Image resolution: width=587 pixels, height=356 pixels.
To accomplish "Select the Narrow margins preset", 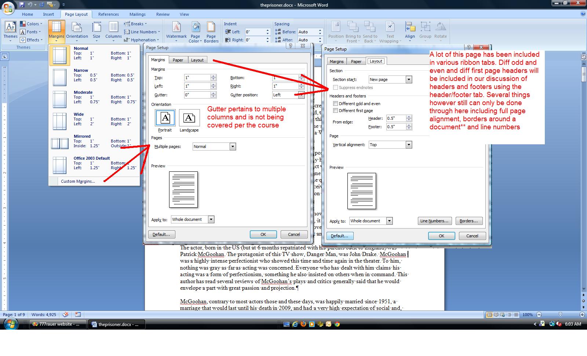I will pyautogui.click(x=95, y=78).
